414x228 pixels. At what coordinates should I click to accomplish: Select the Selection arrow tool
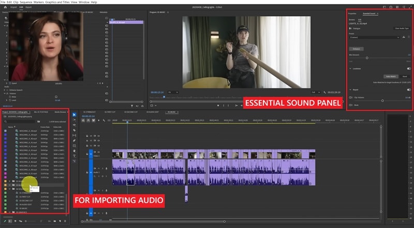coord(74,115)
